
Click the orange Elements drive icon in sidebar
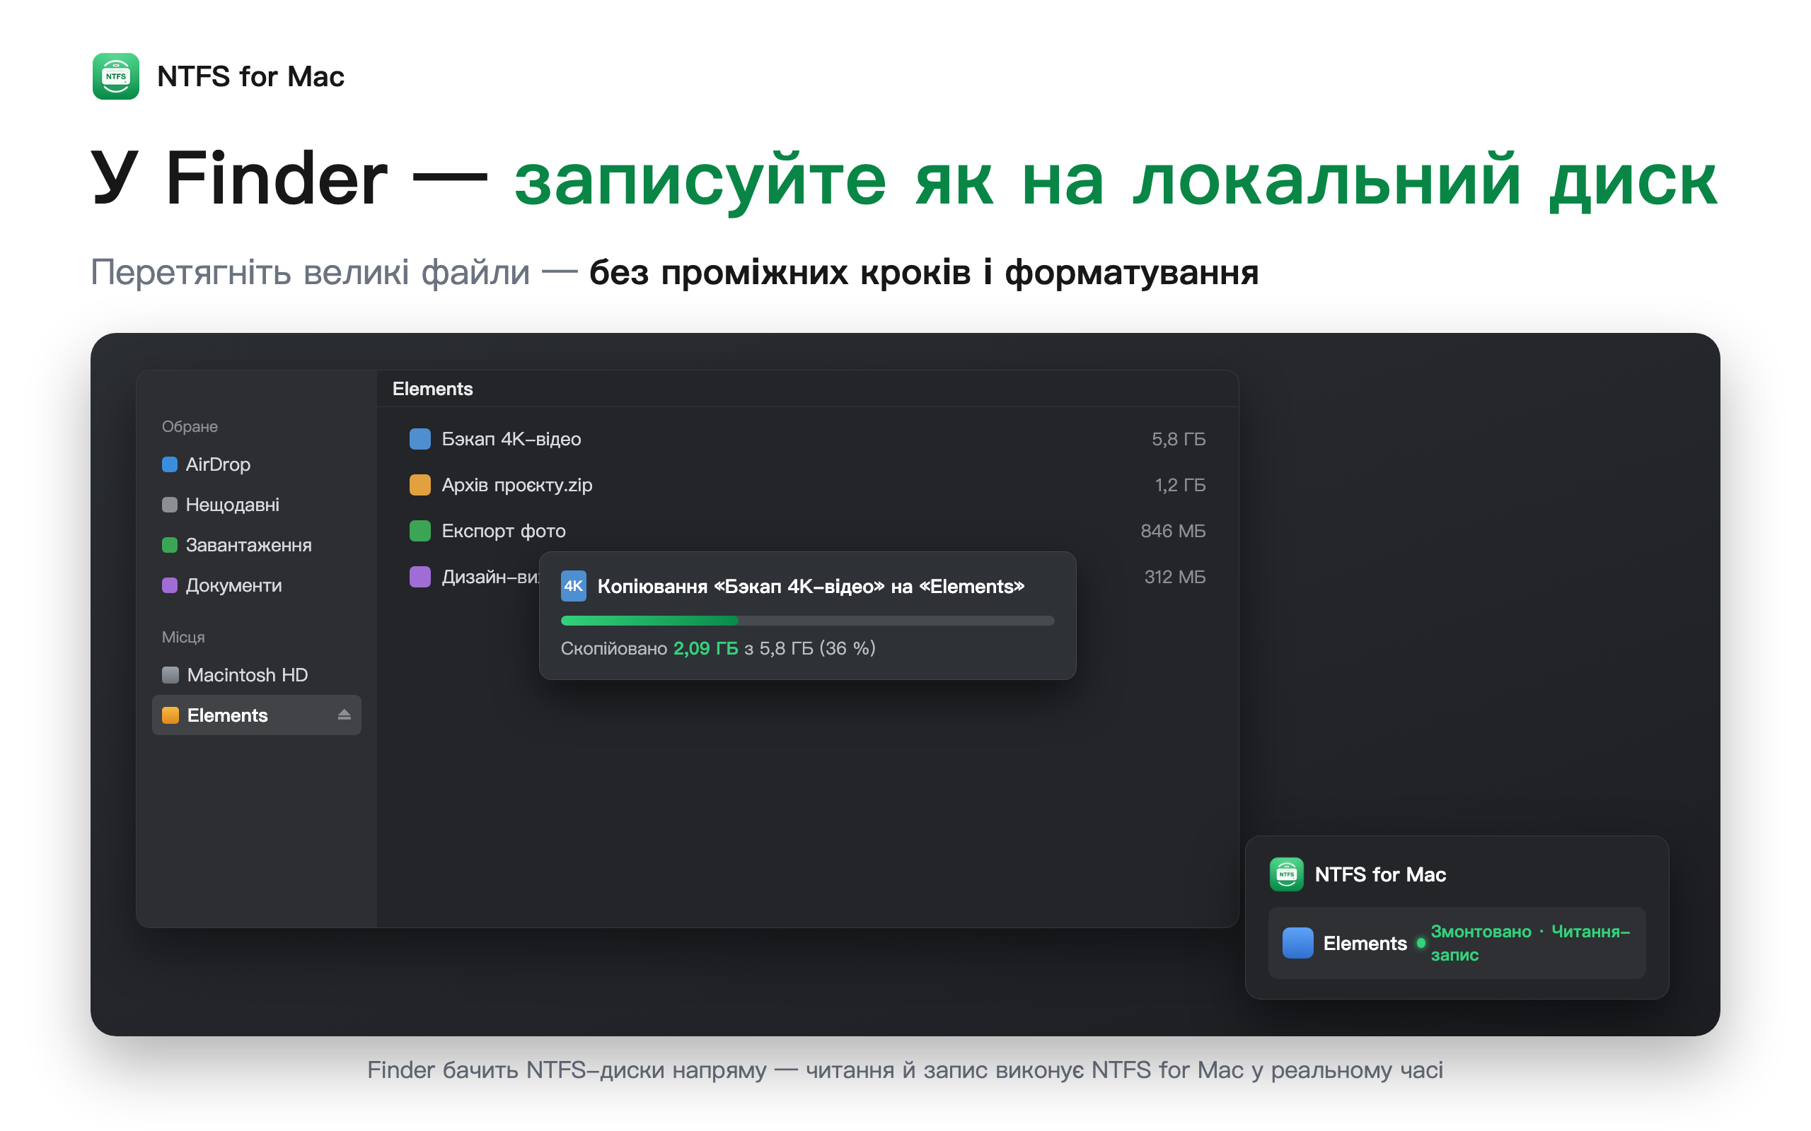click(x=170, y=716)
